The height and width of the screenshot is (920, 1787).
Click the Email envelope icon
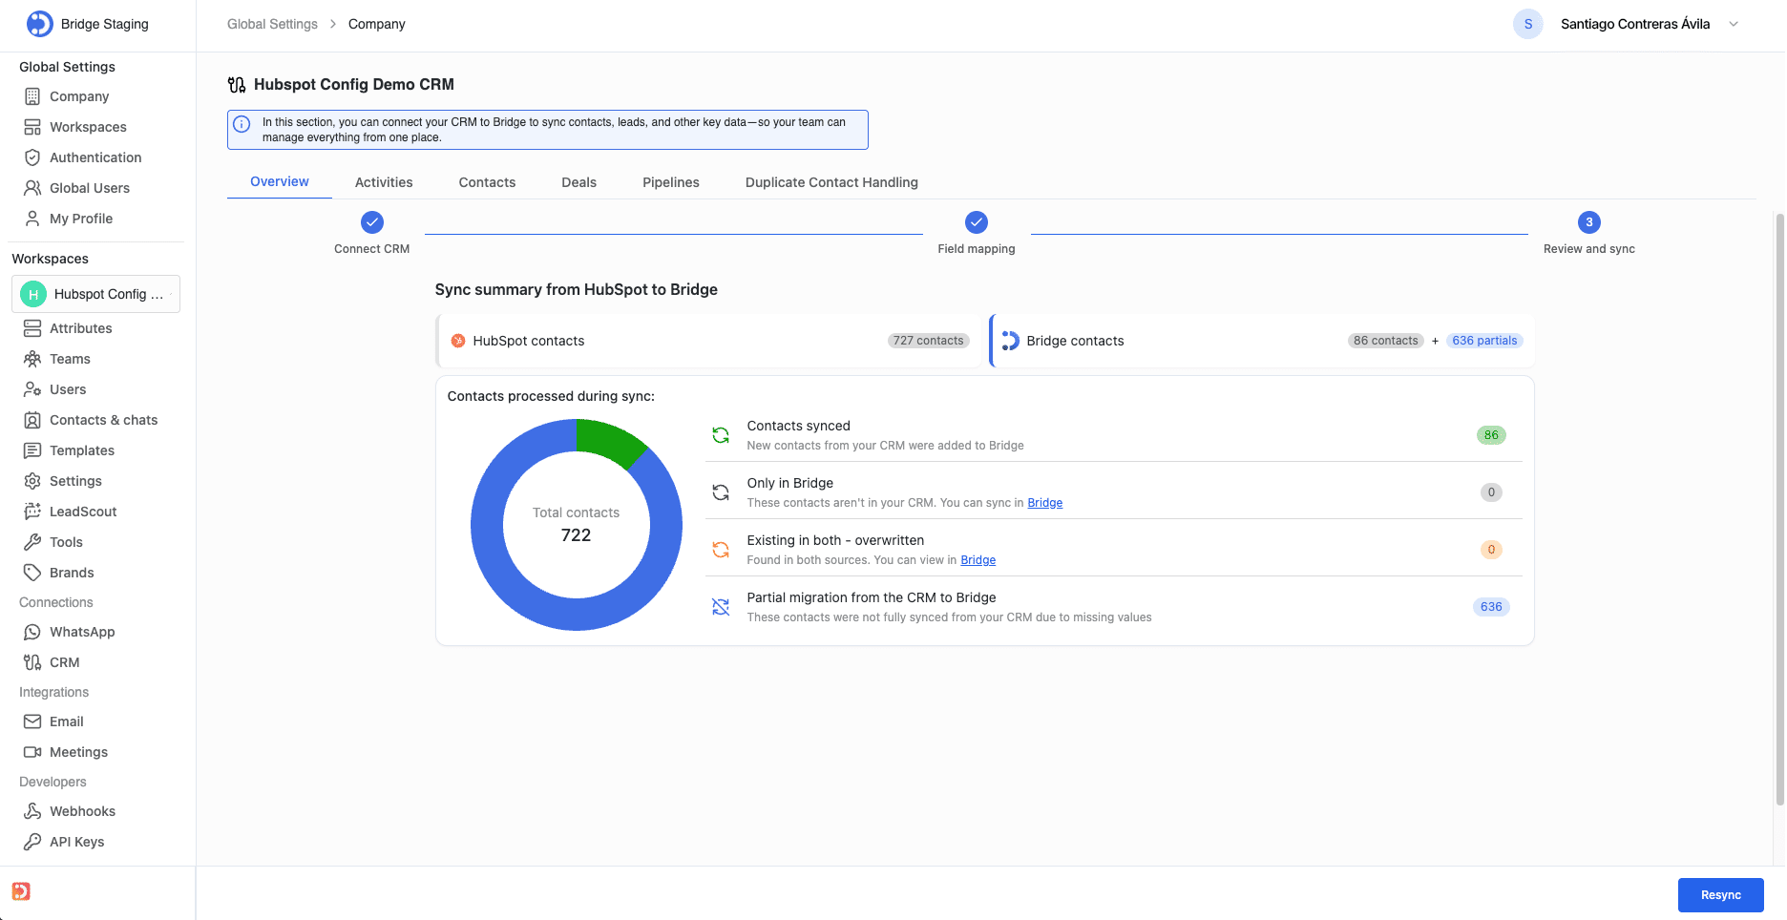coord(32,721)
